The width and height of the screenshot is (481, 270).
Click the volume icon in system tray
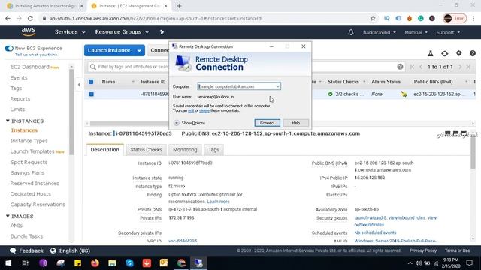tap(419, 263)
